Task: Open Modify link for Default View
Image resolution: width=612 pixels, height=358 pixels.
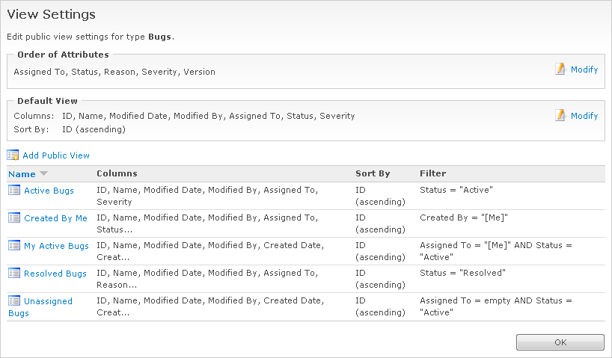Action: pos(584,116)
